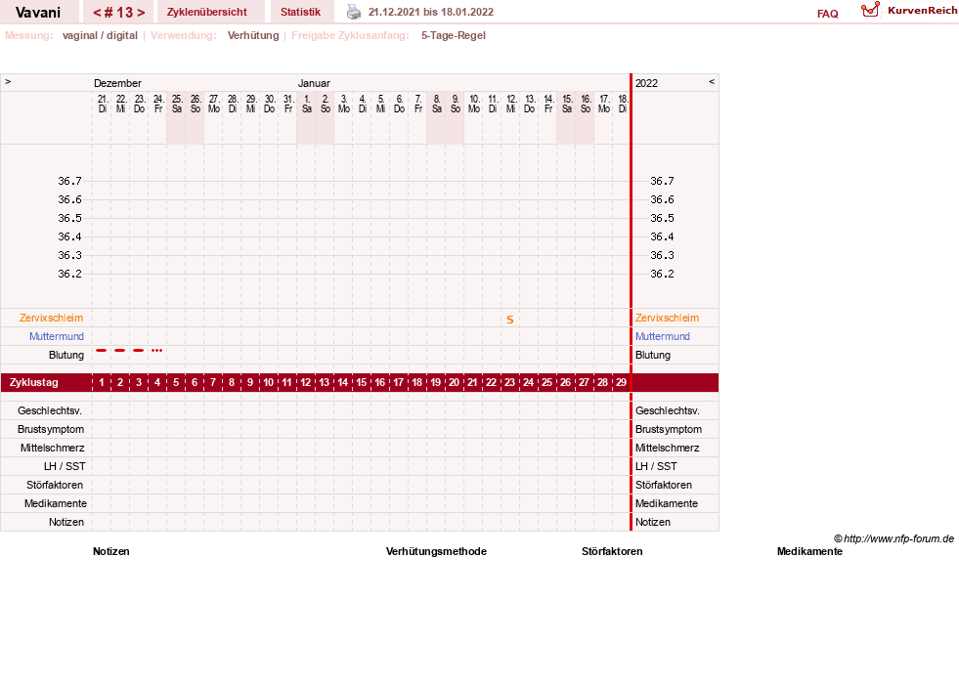Collapse the chart with the top-right arrow
The image size is (959, 687).
click(x=712, y=81)
